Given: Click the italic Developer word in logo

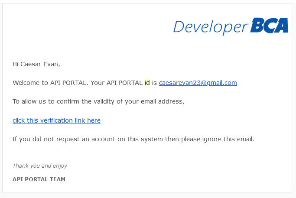Looking at the screenshot, I should click(211, 28).
